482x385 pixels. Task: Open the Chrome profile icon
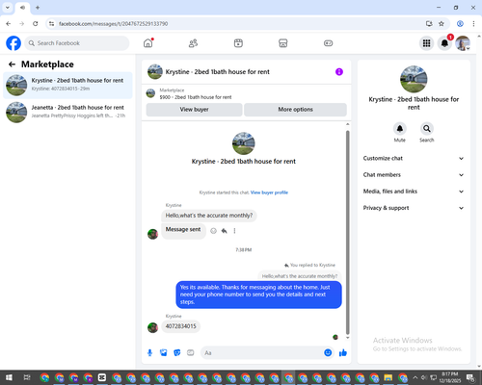click(x=460, y=24)
